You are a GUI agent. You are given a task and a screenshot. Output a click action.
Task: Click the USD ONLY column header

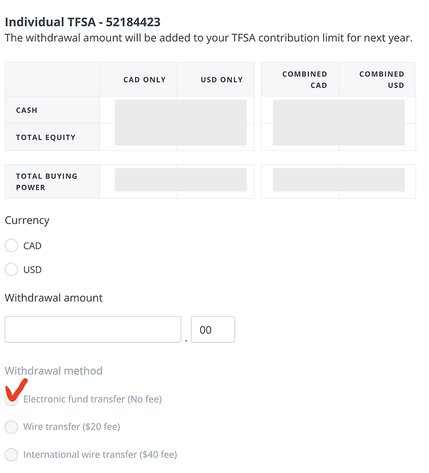coord(222,80)
